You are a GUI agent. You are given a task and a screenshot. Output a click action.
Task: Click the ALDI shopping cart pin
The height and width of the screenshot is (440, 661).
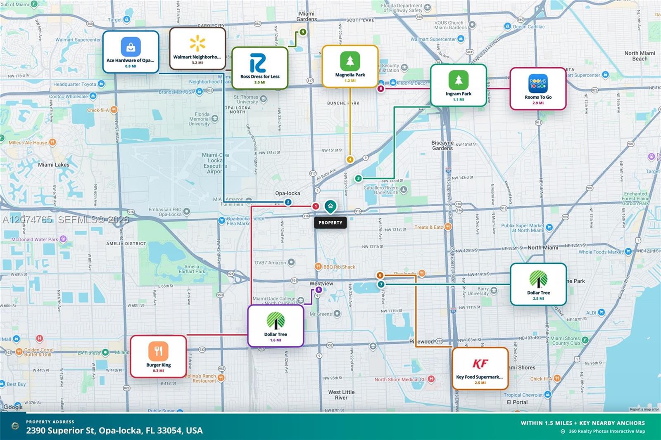coord(602,312)
